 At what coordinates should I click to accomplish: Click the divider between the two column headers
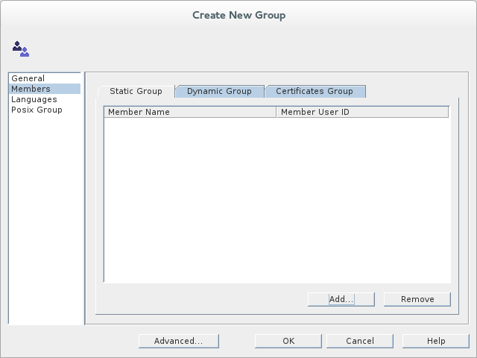point(276,112)
